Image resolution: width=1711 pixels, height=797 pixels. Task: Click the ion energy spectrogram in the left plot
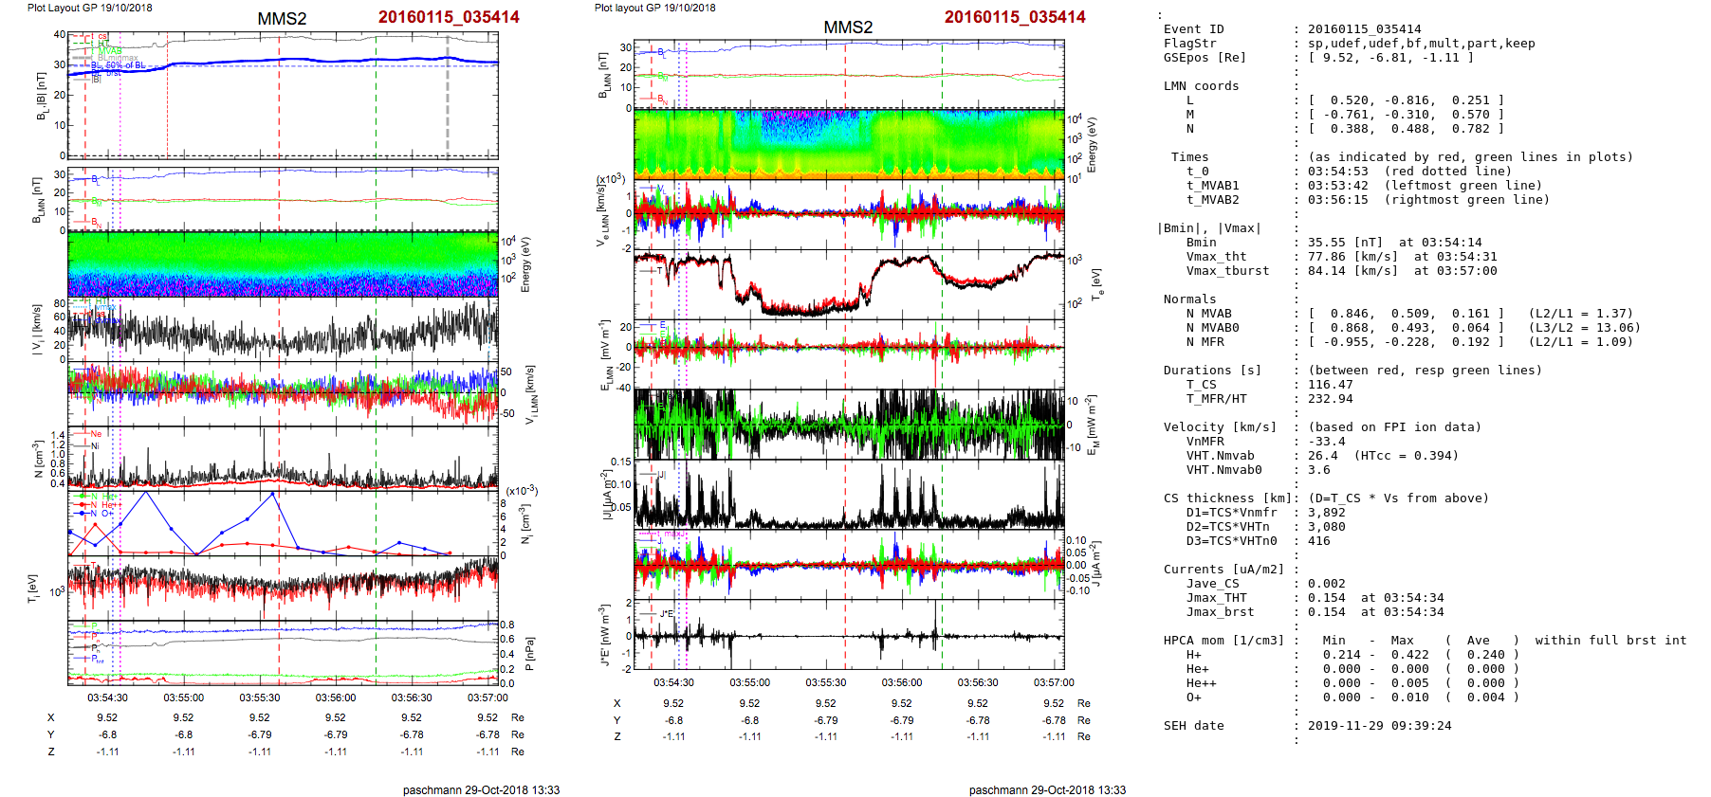[x=283, y=263]
